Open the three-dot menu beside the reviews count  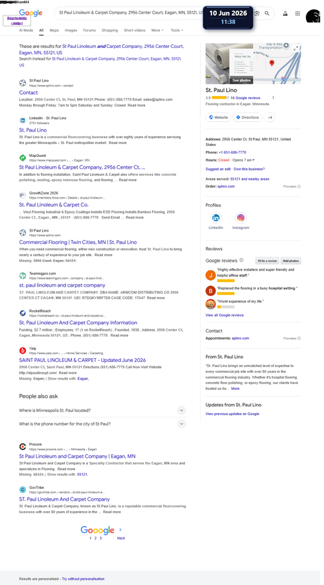point(273,98)
